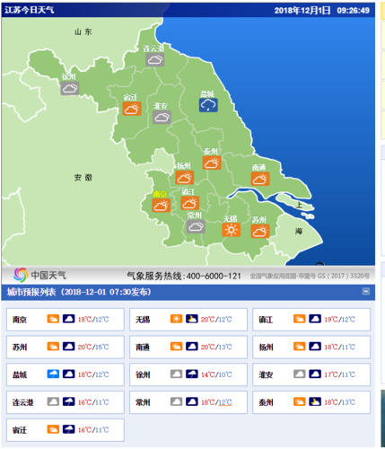Click the 山东 province label on map

(x=83, y=31)
